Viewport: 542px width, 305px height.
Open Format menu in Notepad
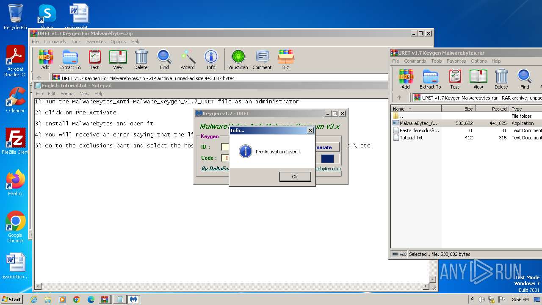(x=68, y=94)
